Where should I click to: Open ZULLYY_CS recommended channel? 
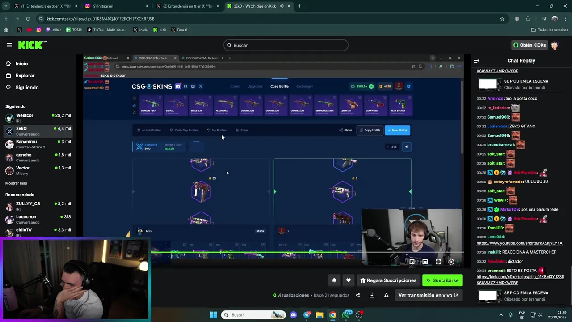[x=38, y=206]
